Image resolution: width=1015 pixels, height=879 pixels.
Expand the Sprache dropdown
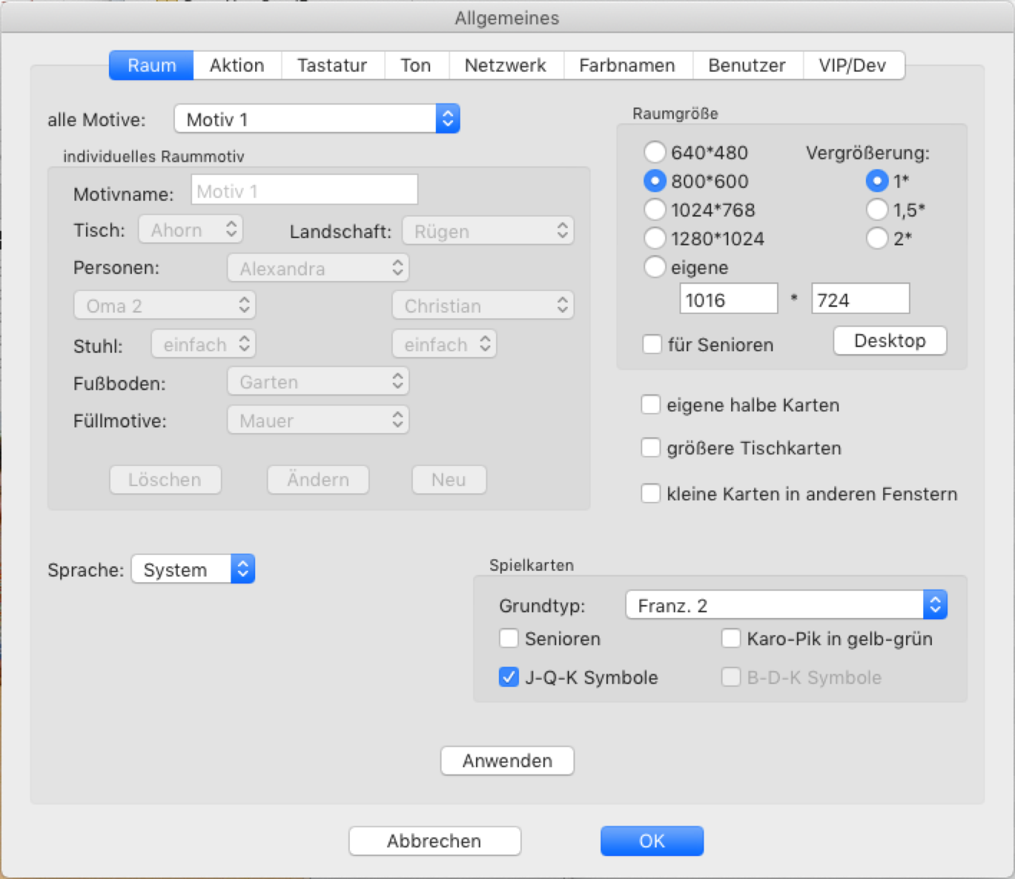193,569
